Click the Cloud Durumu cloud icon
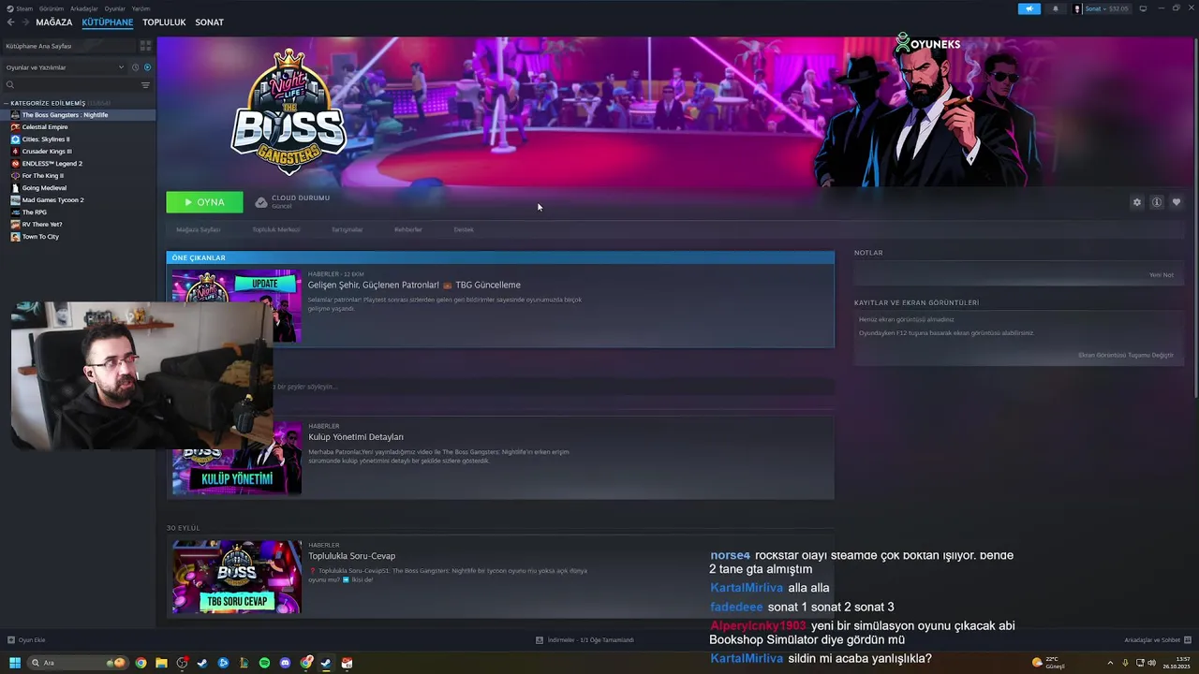The width and height of the screenshot is (1199, 674). pyautogui.click(x=261, y=202)
